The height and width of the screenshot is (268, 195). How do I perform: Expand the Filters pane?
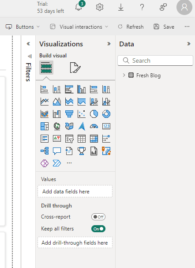click(28, 44)
